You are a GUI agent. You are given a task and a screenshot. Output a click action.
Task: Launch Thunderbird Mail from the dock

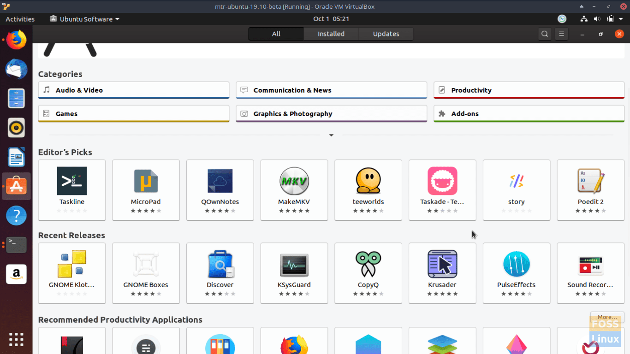(x=16, y=69)
